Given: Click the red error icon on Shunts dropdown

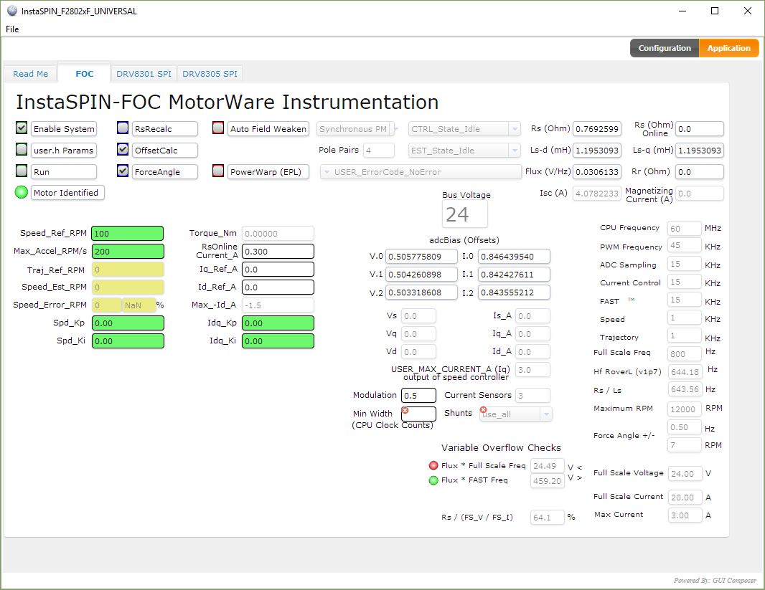Looking at the screenshot, I should 483,410.
